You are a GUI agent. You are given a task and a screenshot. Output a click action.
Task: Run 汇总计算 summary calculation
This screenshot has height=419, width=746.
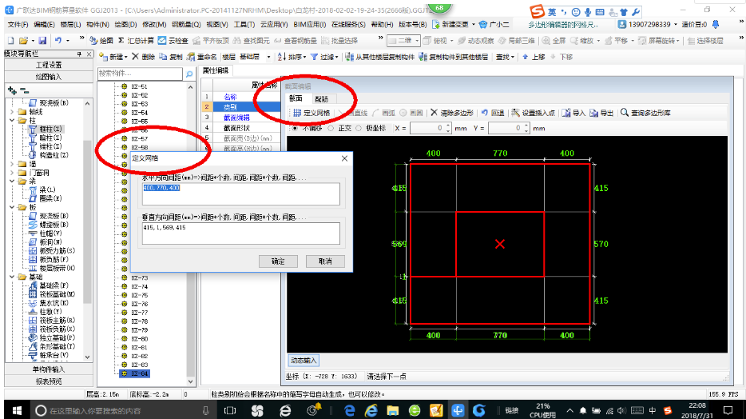click(136, 41)
